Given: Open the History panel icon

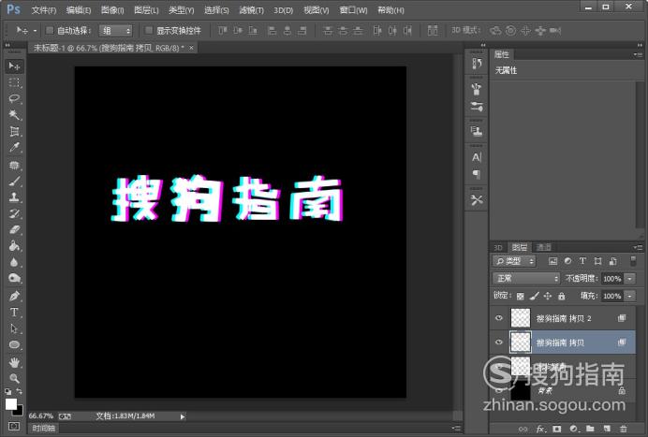Looking at the screenshot, I should point(477,64).
